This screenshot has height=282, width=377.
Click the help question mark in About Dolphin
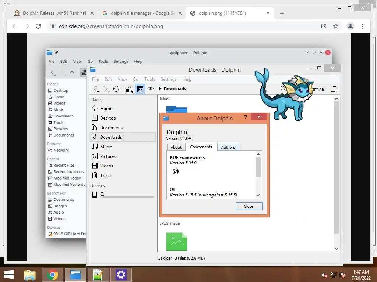click(x=246, y=117)
